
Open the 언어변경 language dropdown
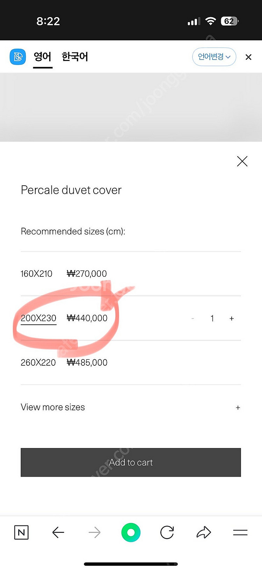click(x=214, y=57)
